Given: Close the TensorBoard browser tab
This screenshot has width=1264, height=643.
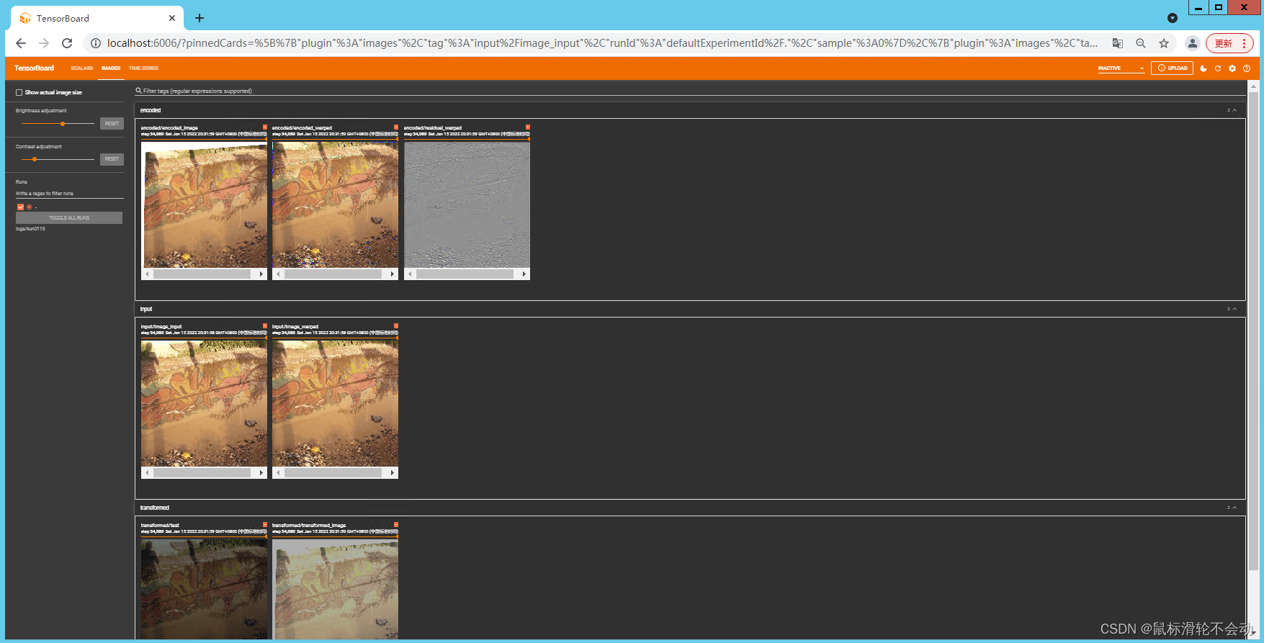Looking at the screenshot, I should pyautogui.click(x=172, y=18).
